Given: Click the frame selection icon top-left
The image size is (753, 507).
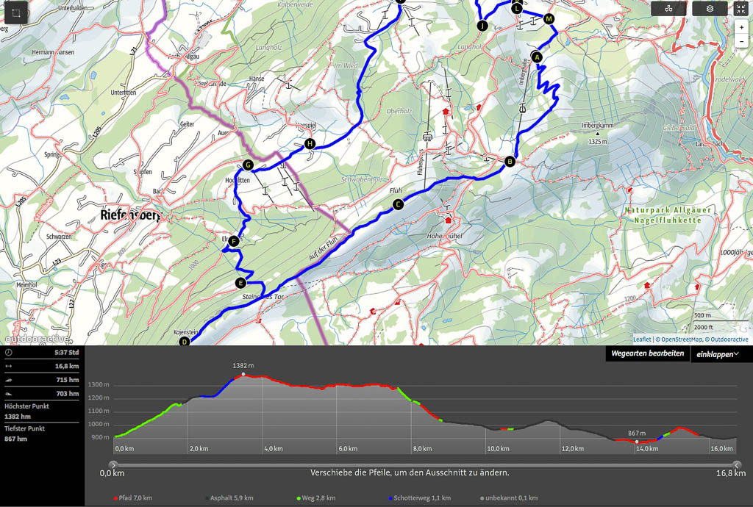Looking at the screenshot, I should click(15, 14).
